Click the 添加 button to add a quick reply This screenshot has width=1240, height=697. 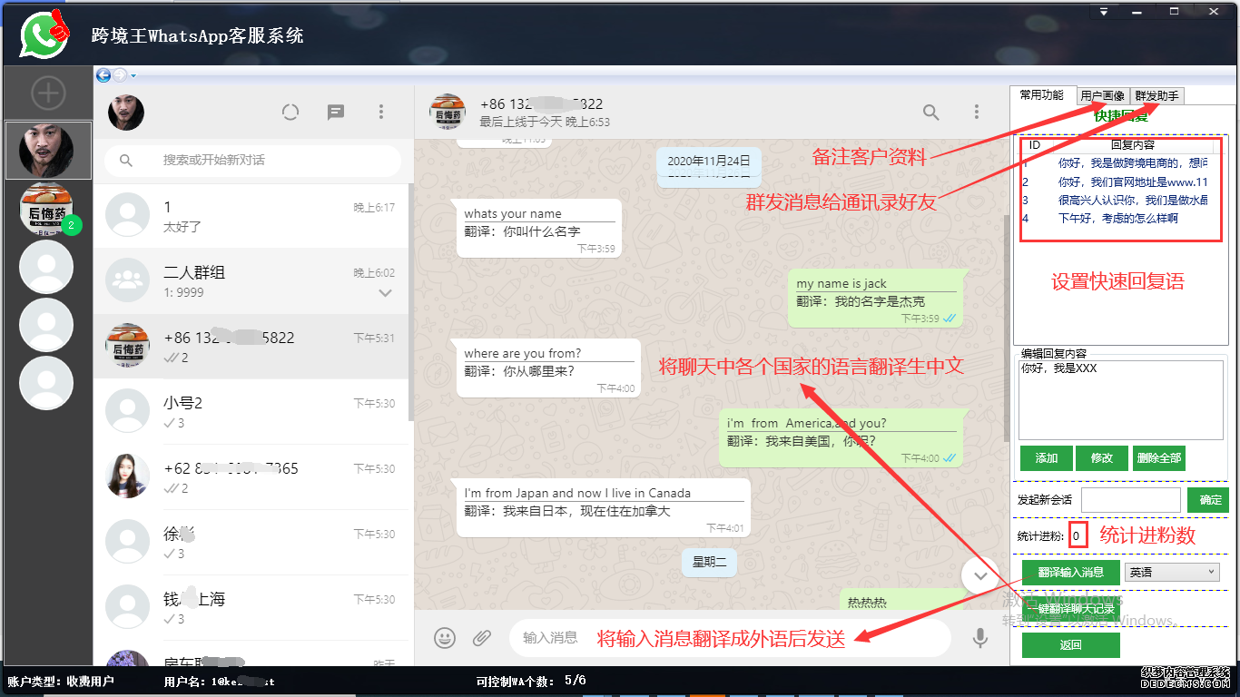pos(1046,458)
